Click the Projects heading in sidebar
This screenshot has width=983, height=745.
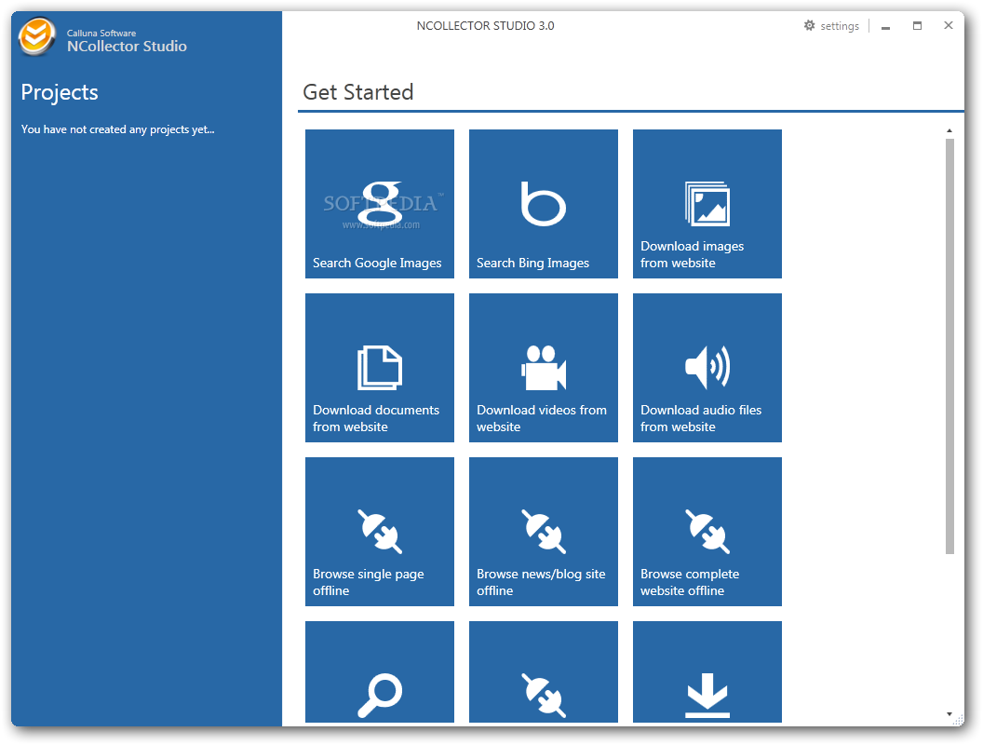point(60,93)
